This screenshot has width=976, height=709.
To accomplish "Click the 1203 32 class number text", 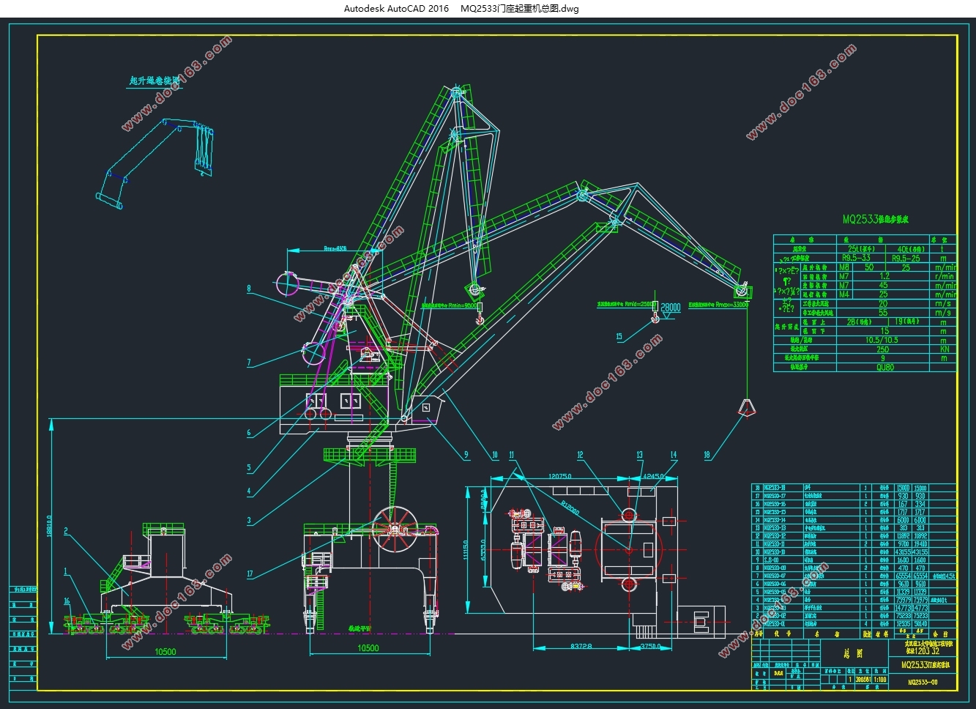I will [928, 651].
